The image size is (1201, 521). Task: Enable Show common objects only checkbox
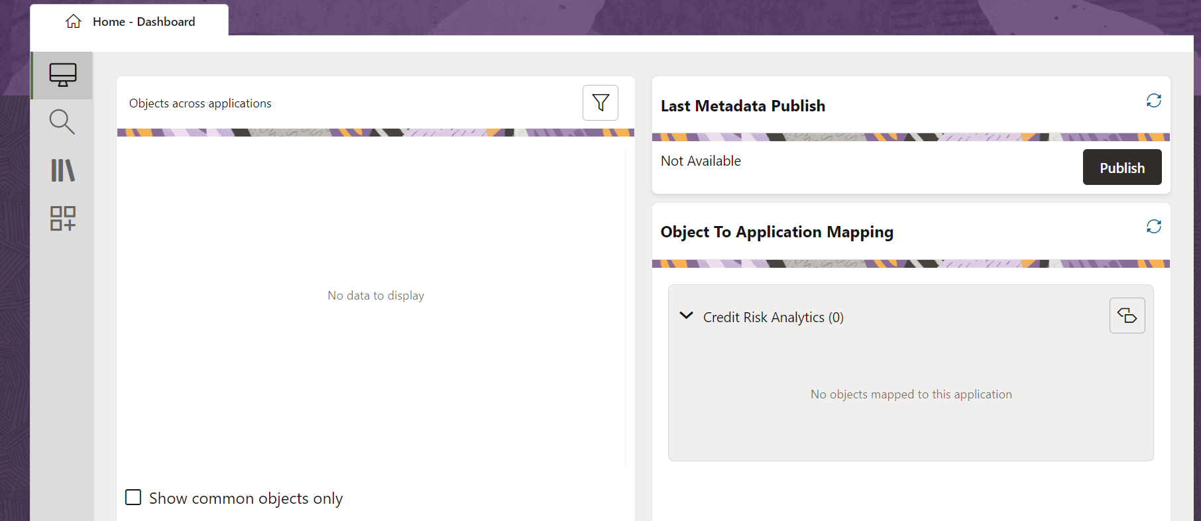coord(133,497)
